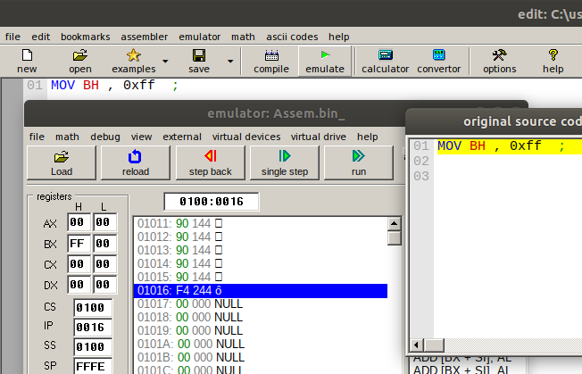This screenshot has height=374, width=582.
Task: Click the single step button
Action: point(285,163)
